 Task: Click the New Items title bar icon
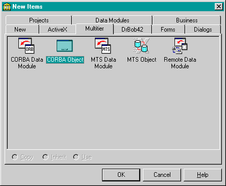[x=7, y=7]
